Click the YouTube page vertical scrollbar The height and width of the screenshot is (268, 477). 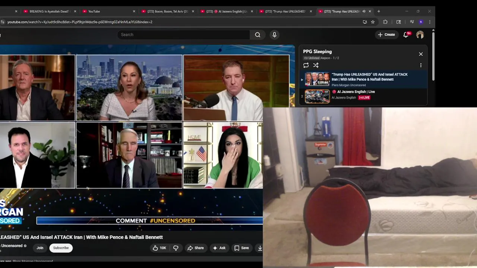point(433,56)
